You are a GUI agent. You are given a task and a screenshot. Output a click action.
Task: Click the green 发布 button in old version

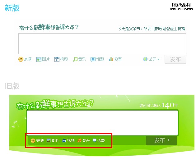point(161,140)
